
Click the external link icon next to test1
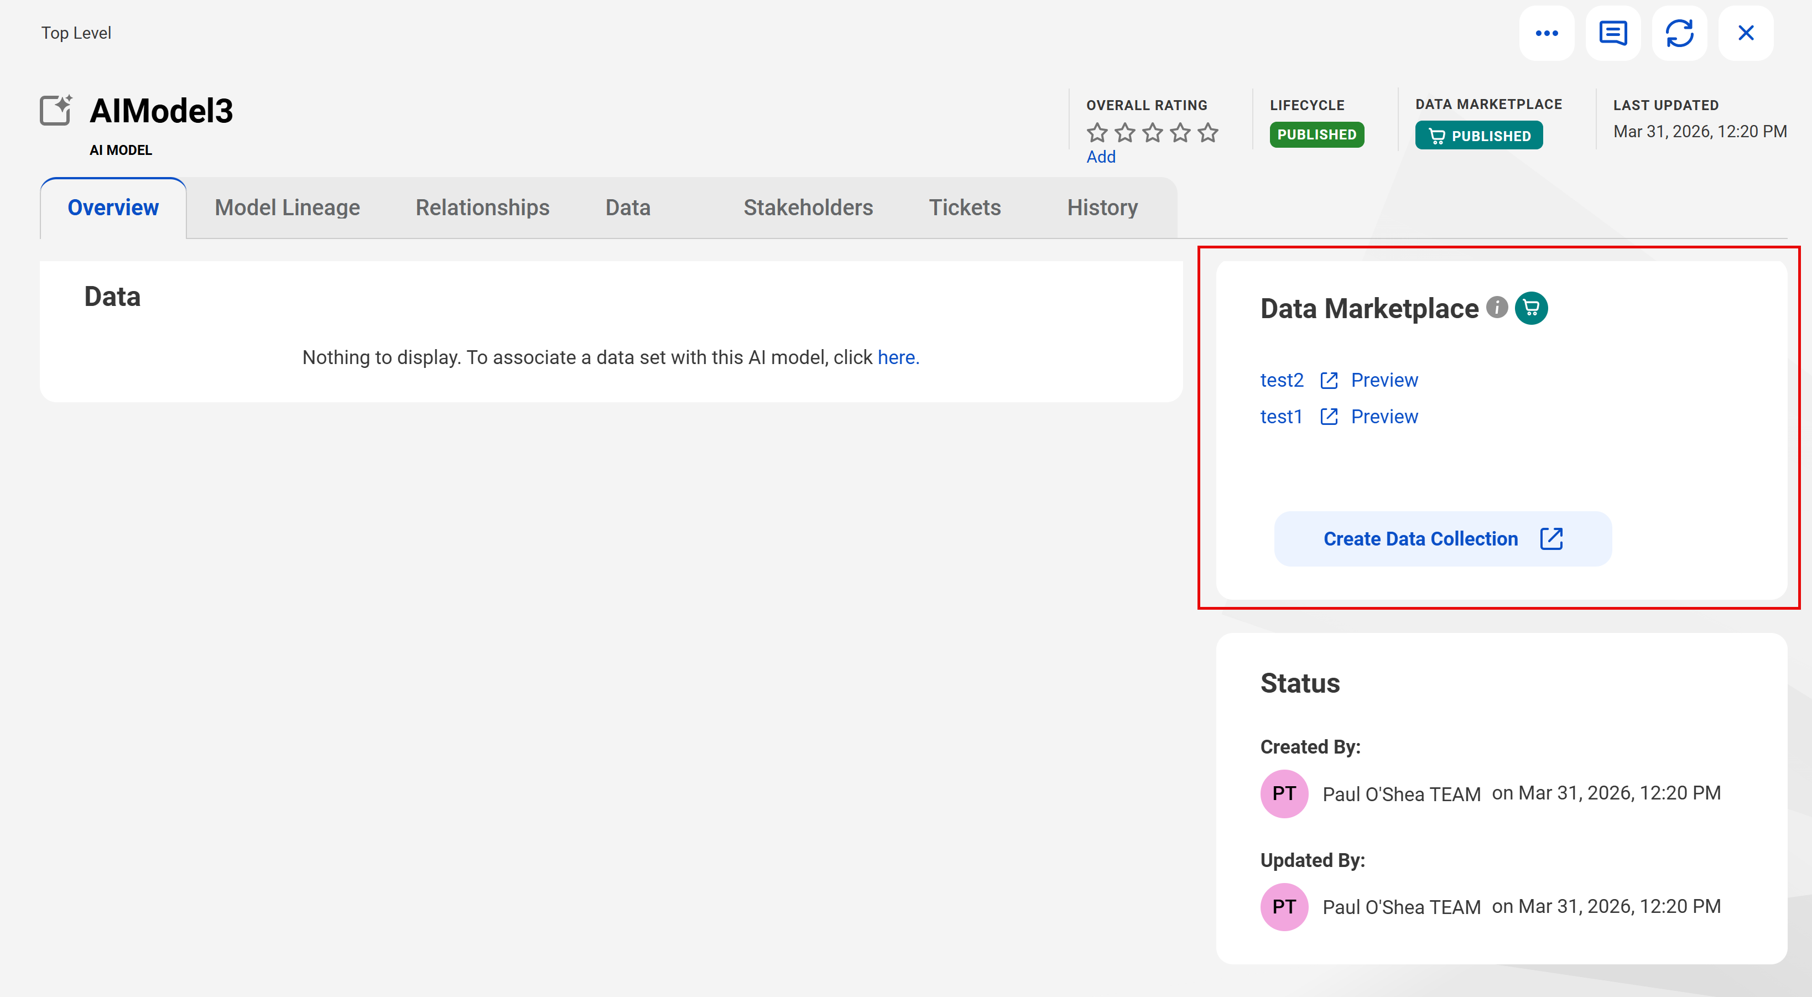1328,417
